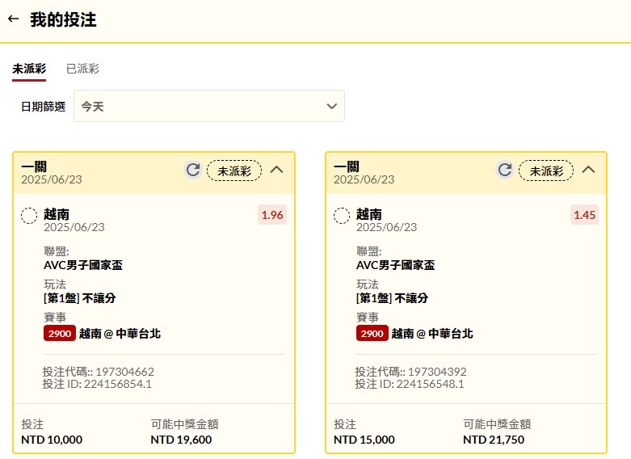Viewport: 631px width, 459px height.
Task: Click the 1.45 odds badge
Action: pyautogui.click(x=584, y=215)
